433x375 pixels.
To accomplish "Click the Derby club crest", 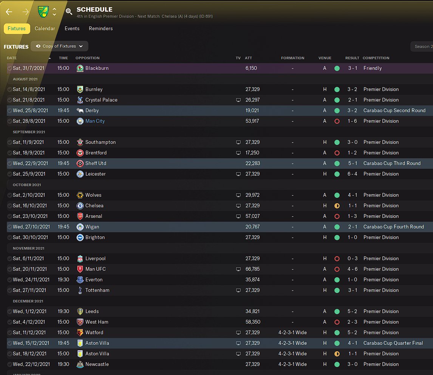I will pos(80,111).
